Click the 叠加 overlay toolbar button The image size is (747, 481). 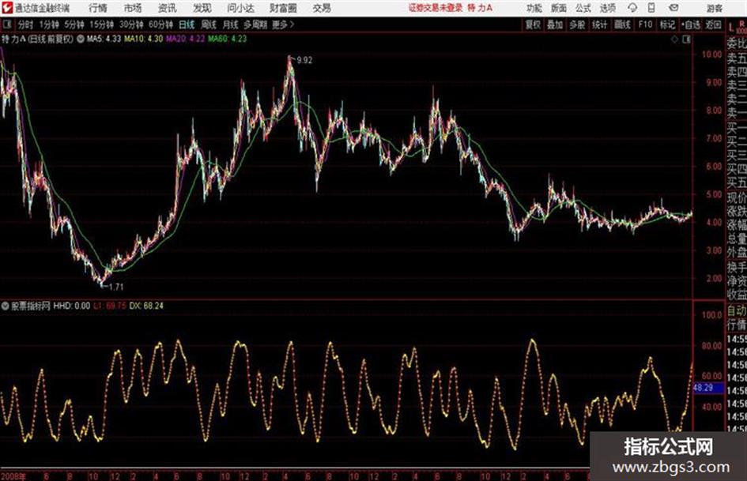click(x=555, y=24)
